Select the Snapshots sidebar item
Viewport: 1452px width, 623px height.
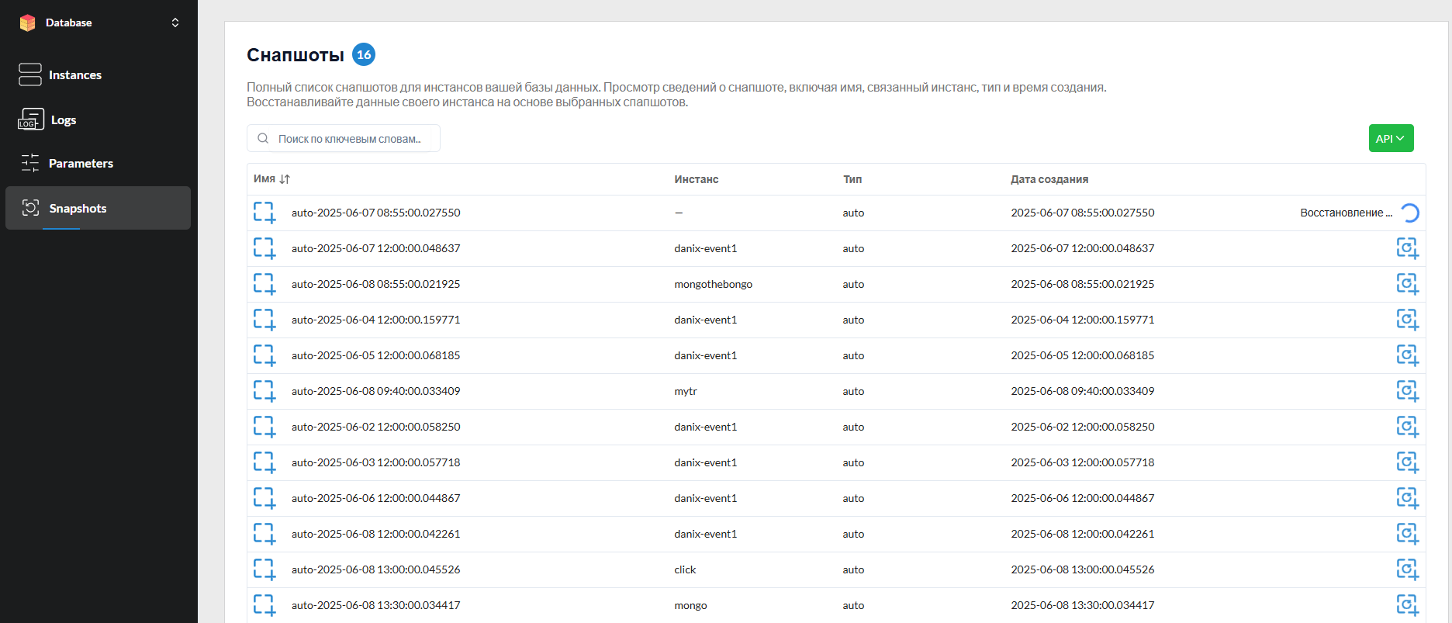tap(78, 208)
